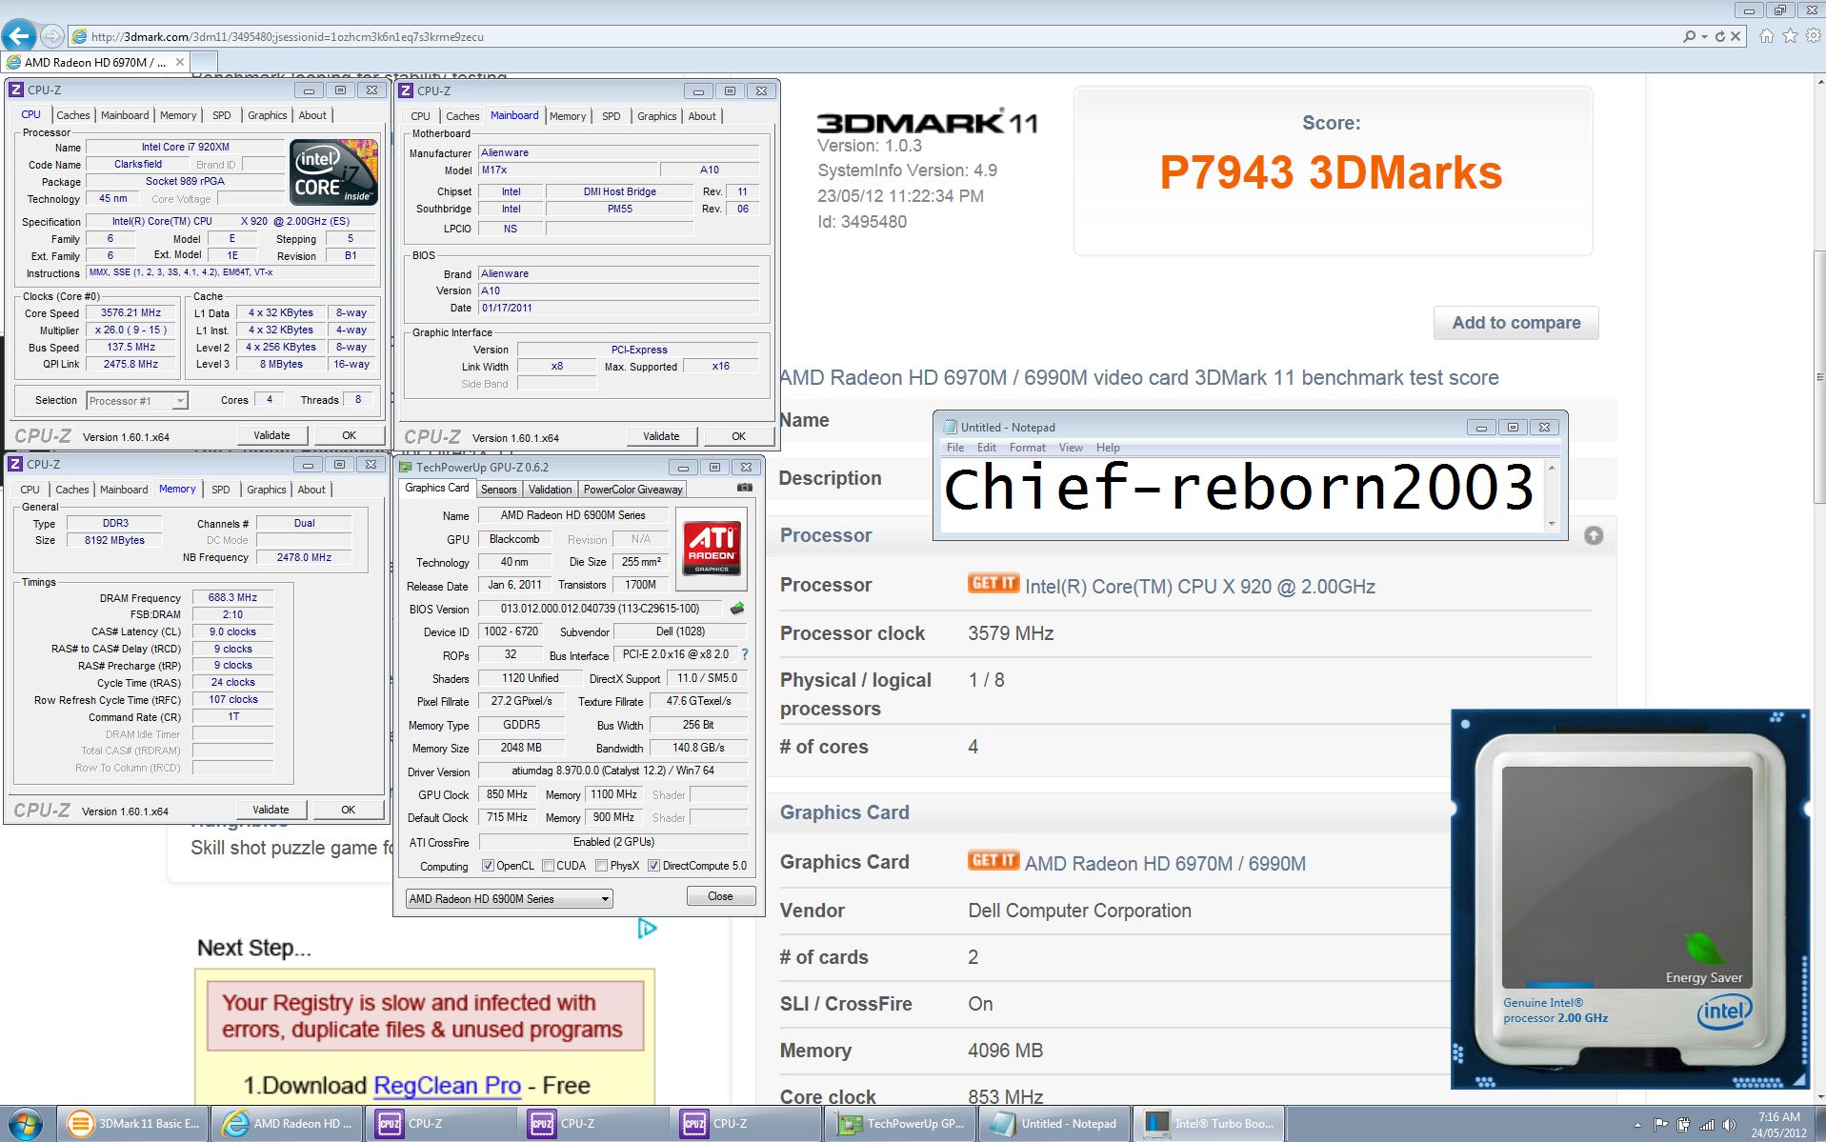
Task: Close GPU-Z with the Close button
Action: [720, 896]
